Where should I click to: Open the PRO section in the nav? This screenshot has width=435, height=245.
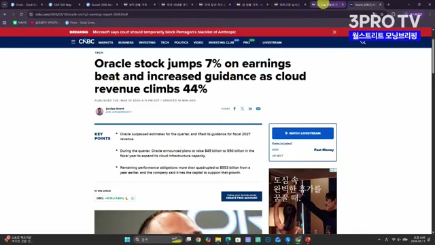point(246,42)
